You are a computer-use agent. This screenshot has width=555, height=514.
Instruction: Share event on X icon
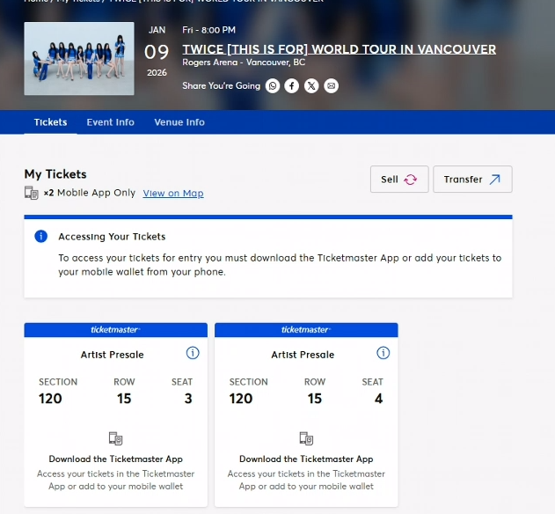311,85
